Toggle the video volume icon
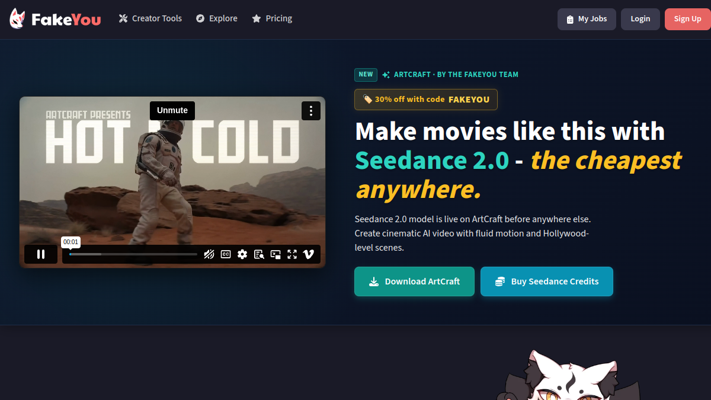Screen dimensions: 711x400 209,254
